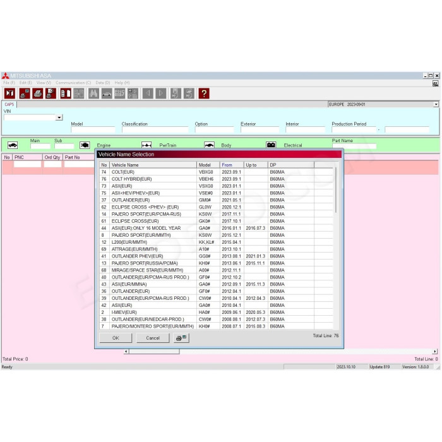Click the Main group input field

click(40, 146)
